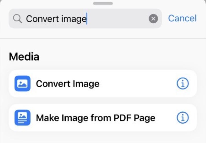Viewport: 206px width, 143px height.
Task: Tap empty space right of Convert Image label
Action: pyautogui.click(x=138, y=83)
